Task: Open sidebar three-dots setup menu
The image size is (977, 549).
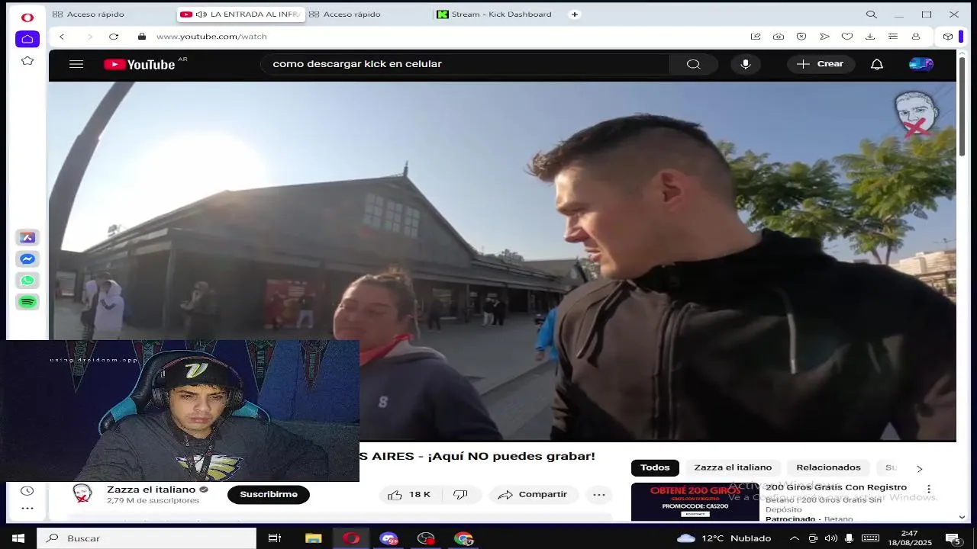Action: pyautogui.click(x=27, y=509)
